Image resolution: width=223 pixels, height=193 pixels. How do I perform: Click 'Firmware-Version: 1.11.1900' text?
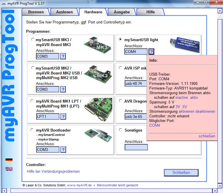point(173,83)
